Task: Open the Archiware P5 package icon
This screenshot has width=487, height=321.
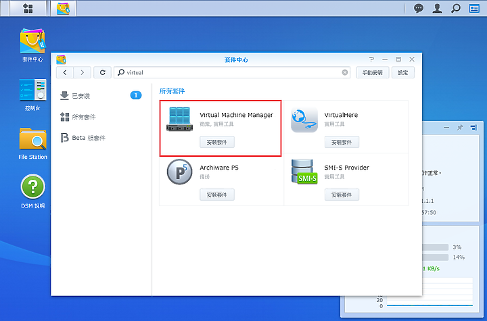Action: point(179,172)
